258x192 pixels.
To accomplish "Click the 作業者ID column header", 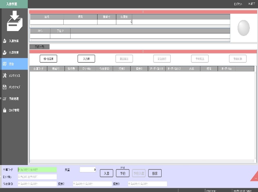I will click(x=105, y=69).
